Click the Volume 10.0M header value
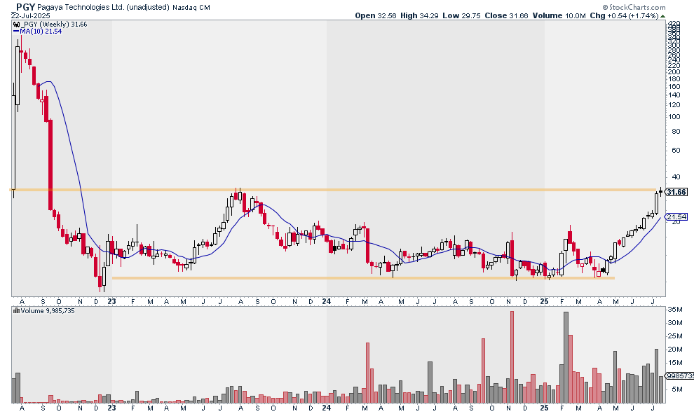The height and width of the screenshot is (414, 694). [559, 15]
